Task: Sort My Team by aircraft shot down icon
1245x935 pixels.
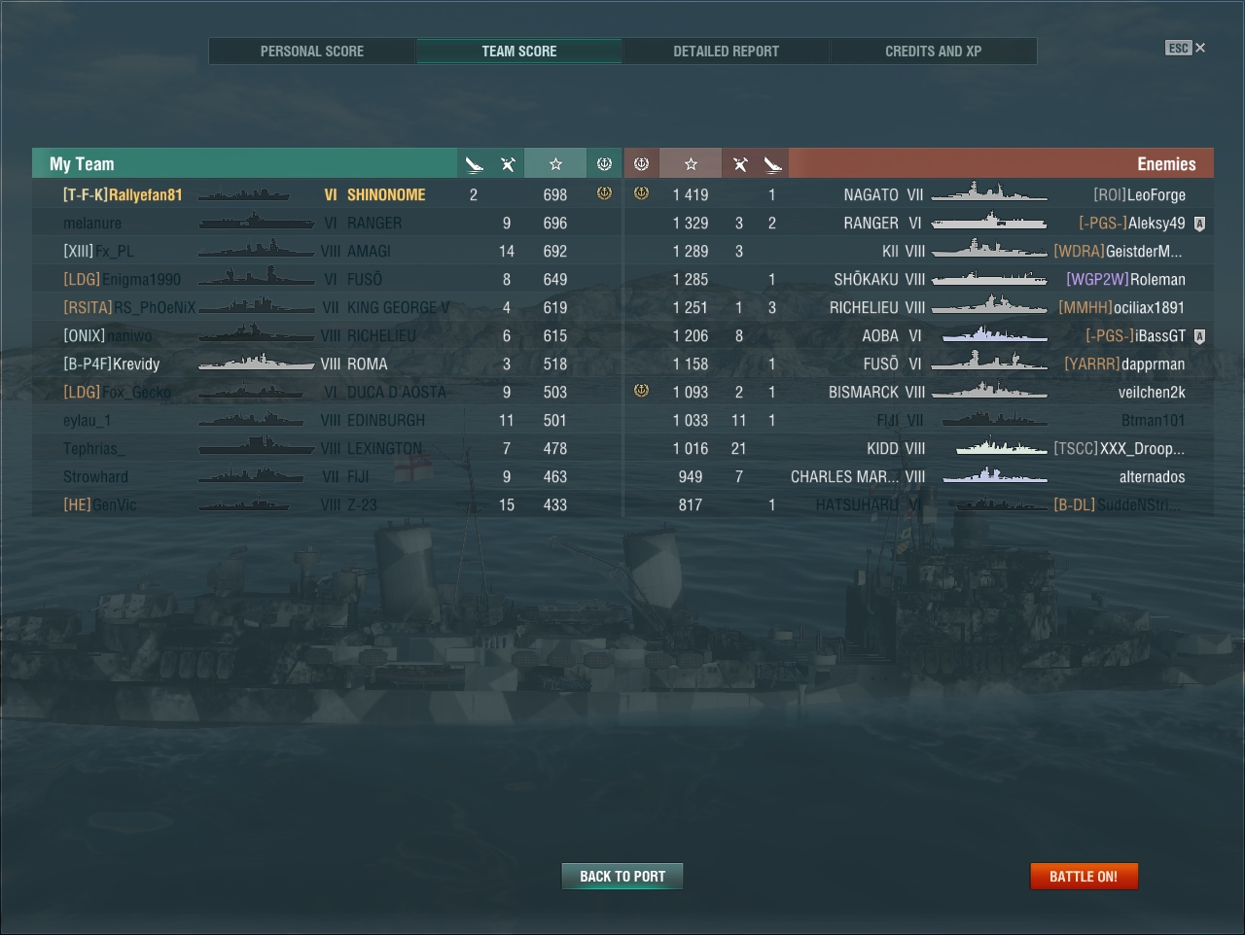Action: pos(474,164)
